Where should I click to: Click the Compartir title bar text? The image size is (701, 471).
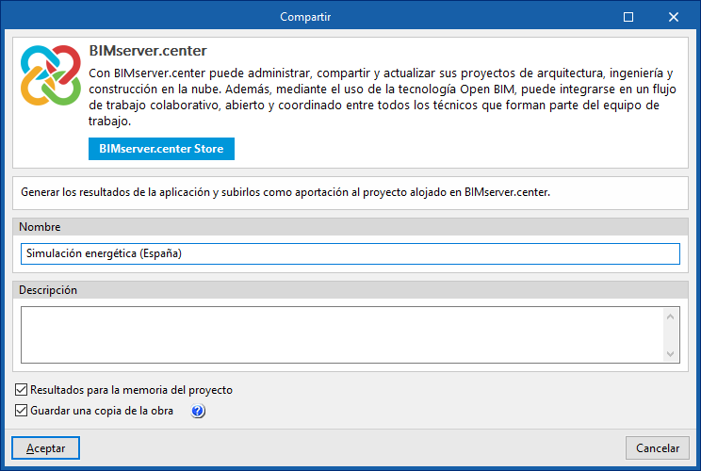pyautogui.click(x=305, y=17)
